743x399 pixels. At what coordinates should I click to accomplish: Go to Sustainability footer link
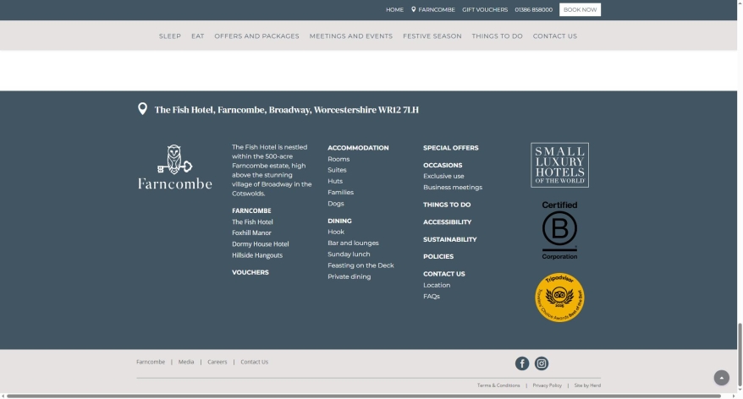pyautogui.click(x=449, y=239)
